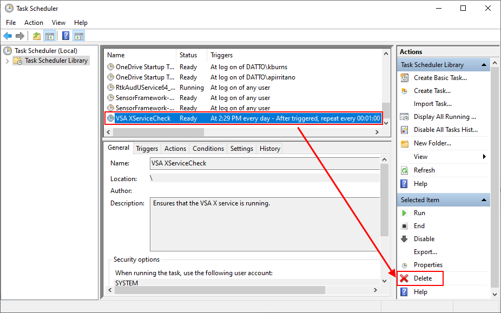The width and height of the screenshot is (501, 313).
Task: Collapse the Task Scheduler Library actions section
Action: 484,65
